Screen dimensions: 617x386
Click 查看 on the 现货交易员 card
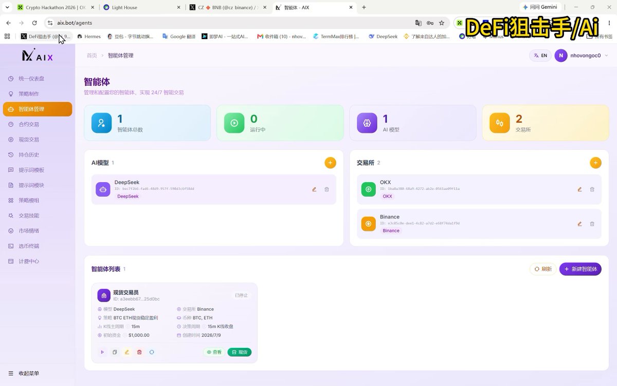pyautogui.click(x=214, y=352)
